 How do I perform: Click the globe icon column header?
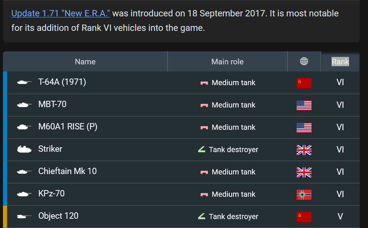[304, 61]
